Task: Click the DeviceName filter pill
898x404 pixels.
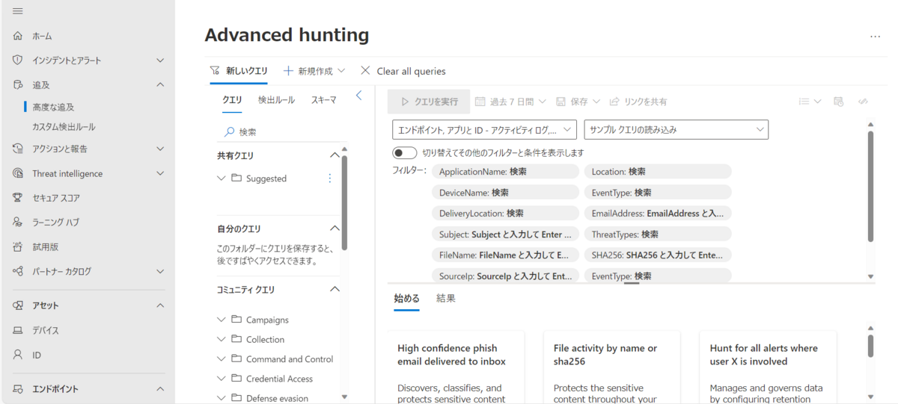Action: 505,193
